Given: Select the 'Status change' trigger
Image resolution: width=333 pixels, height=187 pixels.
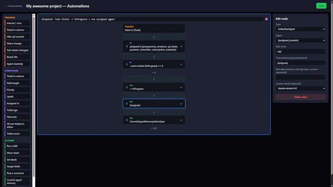Looking at the screenshot, I should [x=17, y=44].
